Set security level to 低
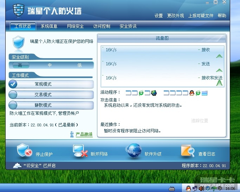The height and width of the screenshot is (192, 240). click(x=79, y=65)
